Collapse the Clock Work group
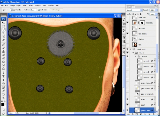 click(131, 49)
